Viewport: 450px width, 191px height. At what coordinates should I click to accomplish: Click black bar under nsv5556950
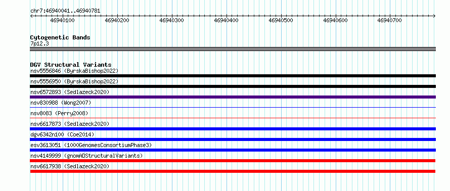click(233, 86)
